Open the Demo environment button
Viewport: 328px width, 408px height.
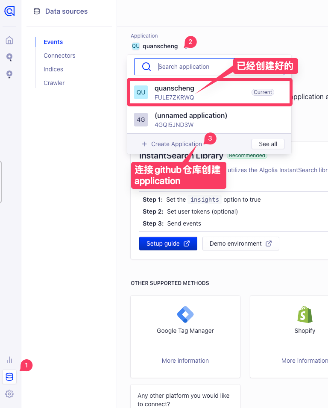pyautogui.click(x=240, y=244)
